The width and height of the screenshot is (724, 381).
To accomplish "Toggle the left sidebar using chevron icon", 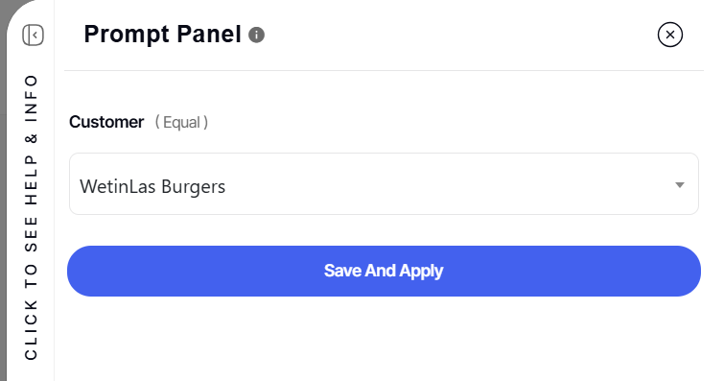I will 33,36.
